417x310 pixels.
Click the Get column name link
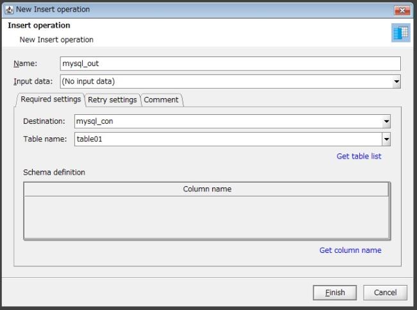tap(350, 250)
